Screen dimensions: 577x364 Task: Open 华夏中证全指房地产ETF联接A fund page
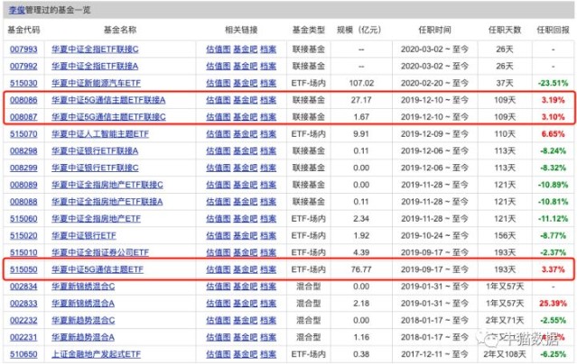click(107, 202)
